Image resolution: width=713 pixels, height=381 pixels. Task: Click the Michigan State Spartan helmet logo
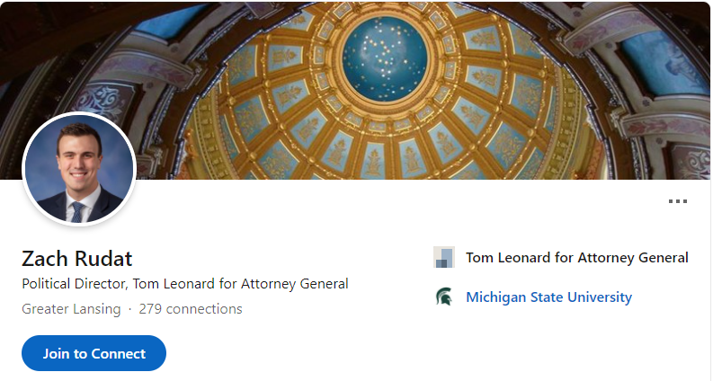tap(443, 297)
